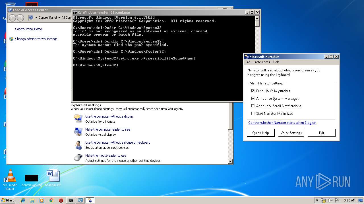Open Opera browser from the taskbar
364x204 pixels.
pyautogui.click(x=61, y=200)
